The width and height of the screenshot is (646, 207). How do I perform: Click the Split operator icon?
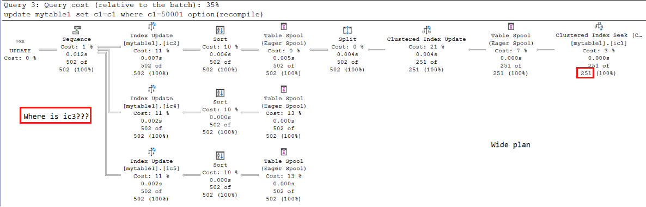tap(348, 29)
